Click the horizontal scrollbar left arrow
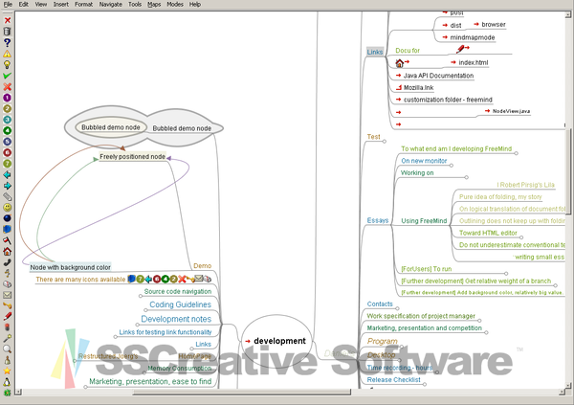The image size is (574, 405). [x=18, y=393]
